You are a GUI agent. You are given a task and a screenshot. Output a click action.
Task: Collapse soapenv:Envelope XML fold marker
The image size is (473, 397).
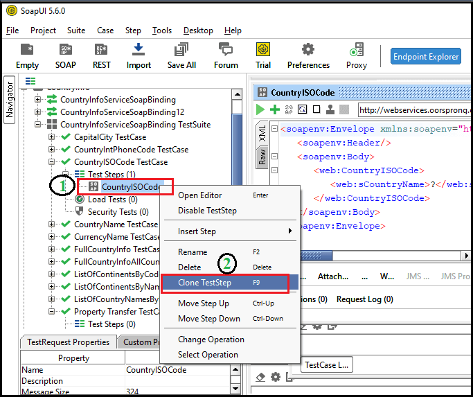click(274, 129)
